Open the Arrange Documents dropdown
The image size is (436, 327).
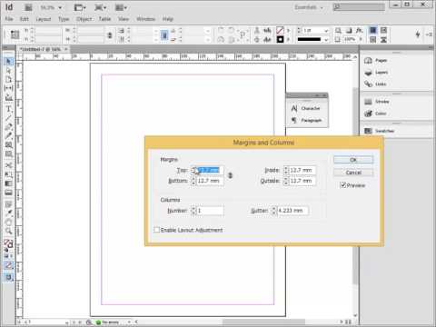[121, 7]
